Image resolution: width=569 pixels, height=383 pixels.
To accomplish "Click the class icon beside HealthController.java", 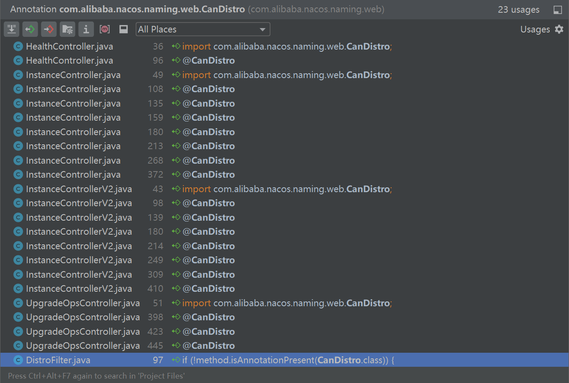I will click(18, 46).
